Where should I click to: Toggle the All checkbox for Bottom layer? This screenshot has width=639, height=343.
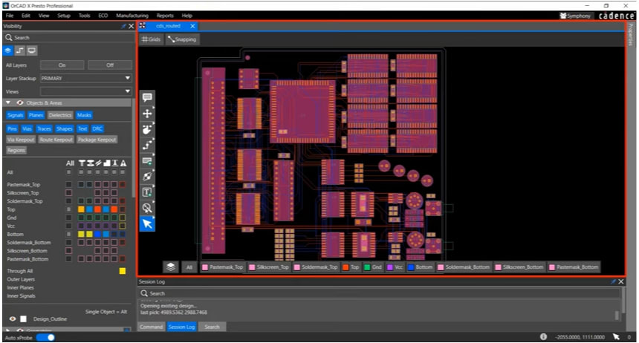pos(68,234)
